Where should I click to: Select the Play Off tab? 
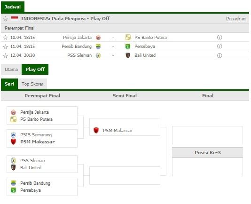point(35,70)
